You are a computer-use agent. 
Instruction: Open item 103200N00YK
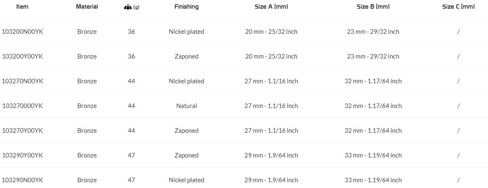22,32
